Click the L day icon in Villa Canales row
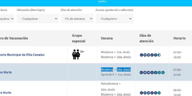 click(141, 55)
